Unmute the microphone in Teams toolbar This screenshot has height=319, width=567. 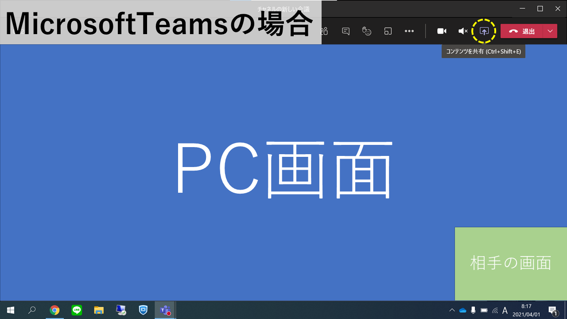[x=463, y=31]
